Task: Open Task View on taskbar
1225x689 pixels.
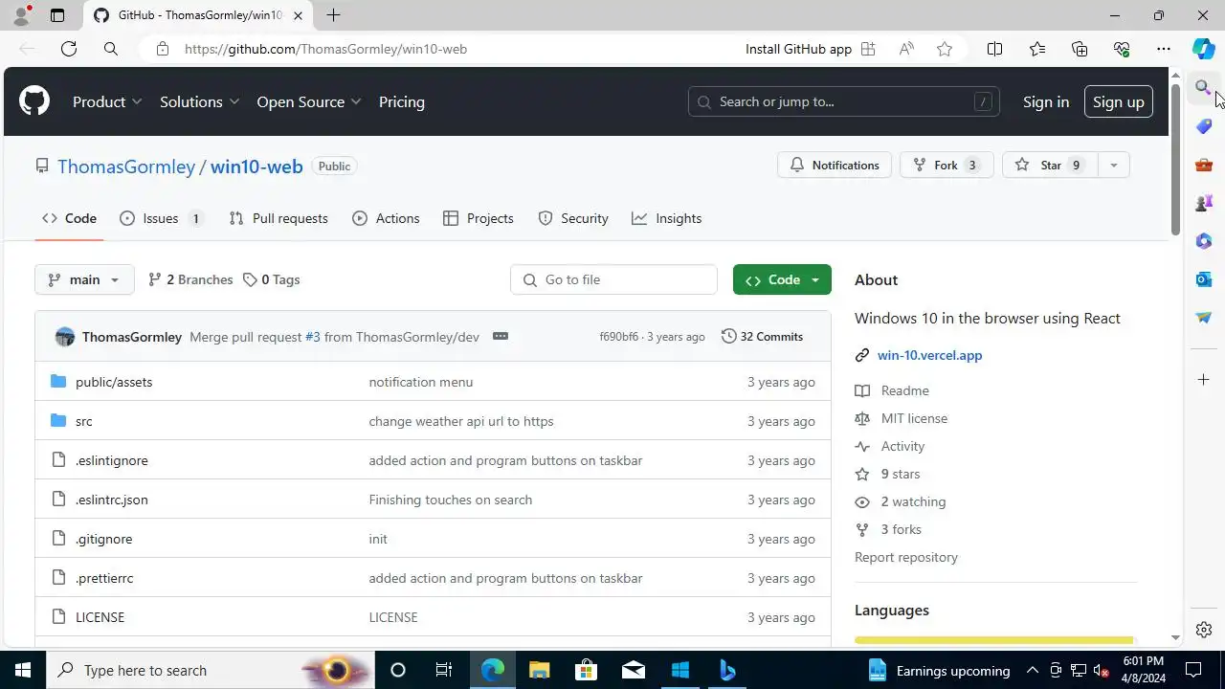Action: 444,670
